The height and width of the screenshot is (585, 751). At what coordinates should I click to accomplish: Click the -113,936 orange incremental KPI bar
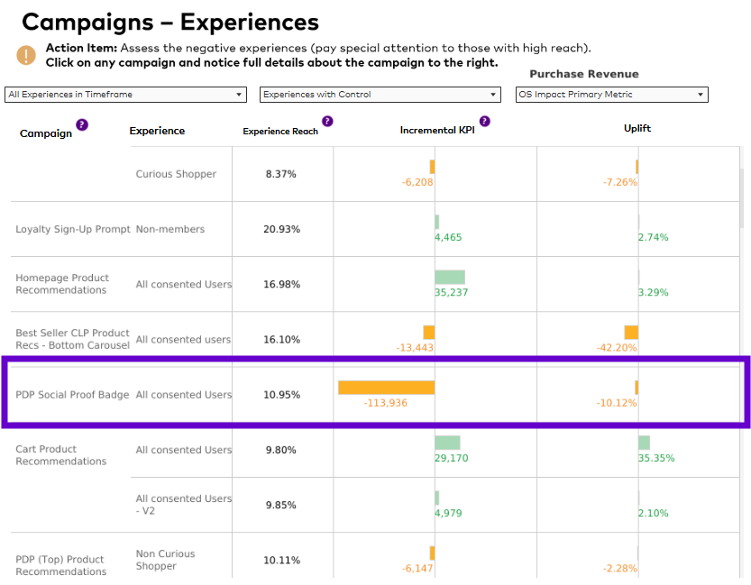point(386,388)
